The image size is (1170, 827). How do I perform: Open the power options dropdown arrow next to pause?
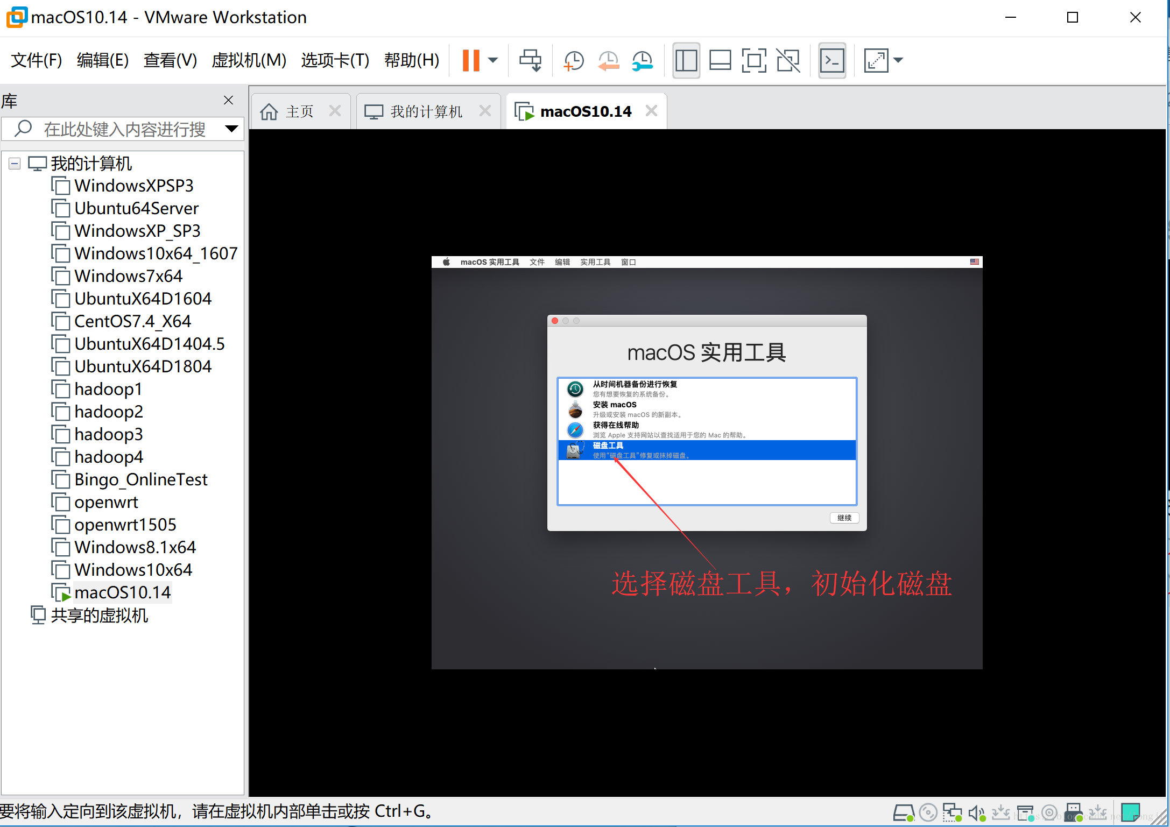493,60
